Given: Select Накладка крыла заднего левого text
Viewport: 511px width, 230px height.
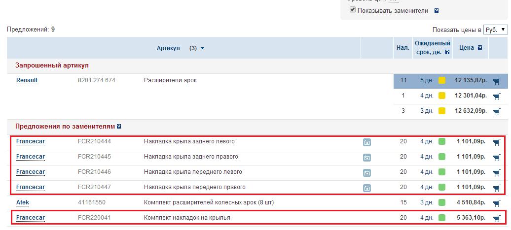Looking at the screenshot, I should click(x=189, y=141).
